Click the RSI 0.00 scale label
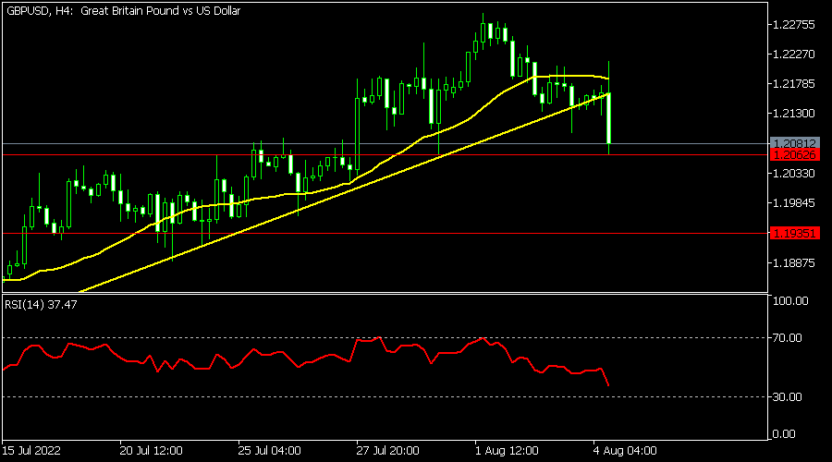Screen dimensions: 832x462 pos(784,434)
